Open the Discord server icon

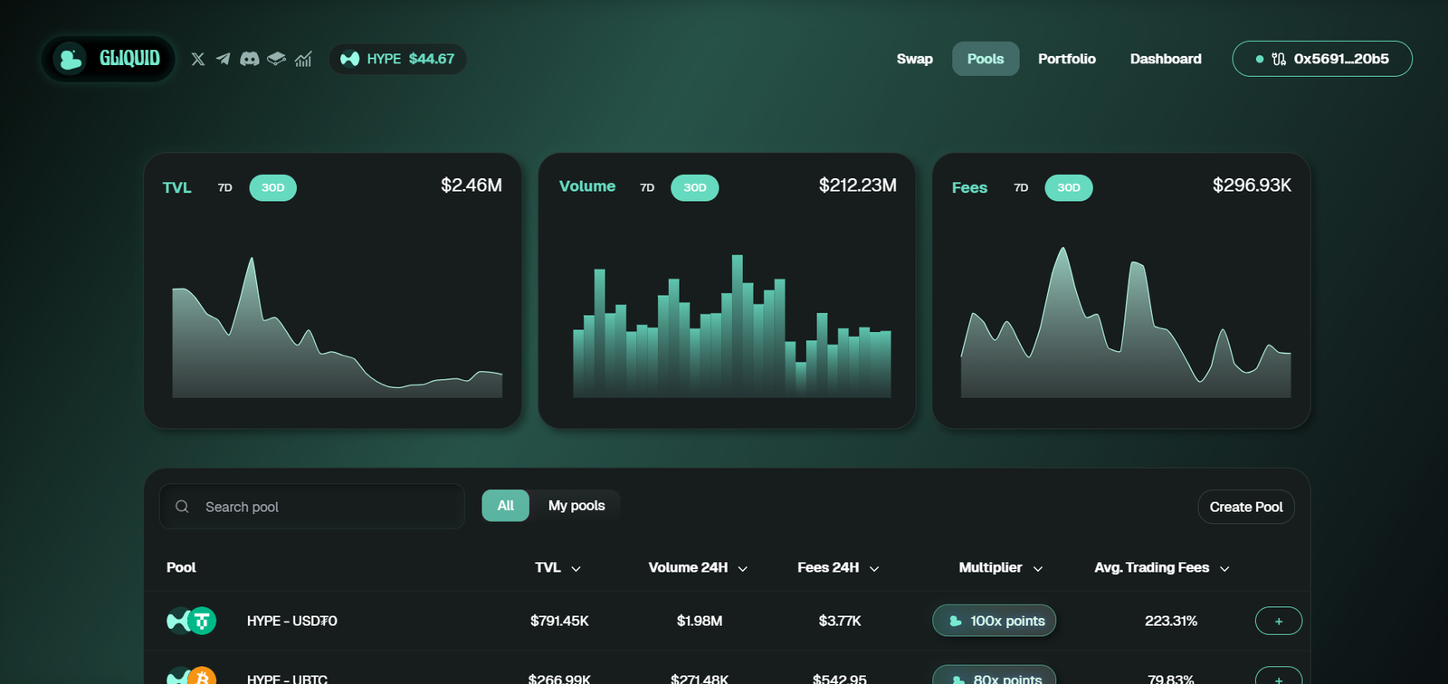tap(250, 59)
